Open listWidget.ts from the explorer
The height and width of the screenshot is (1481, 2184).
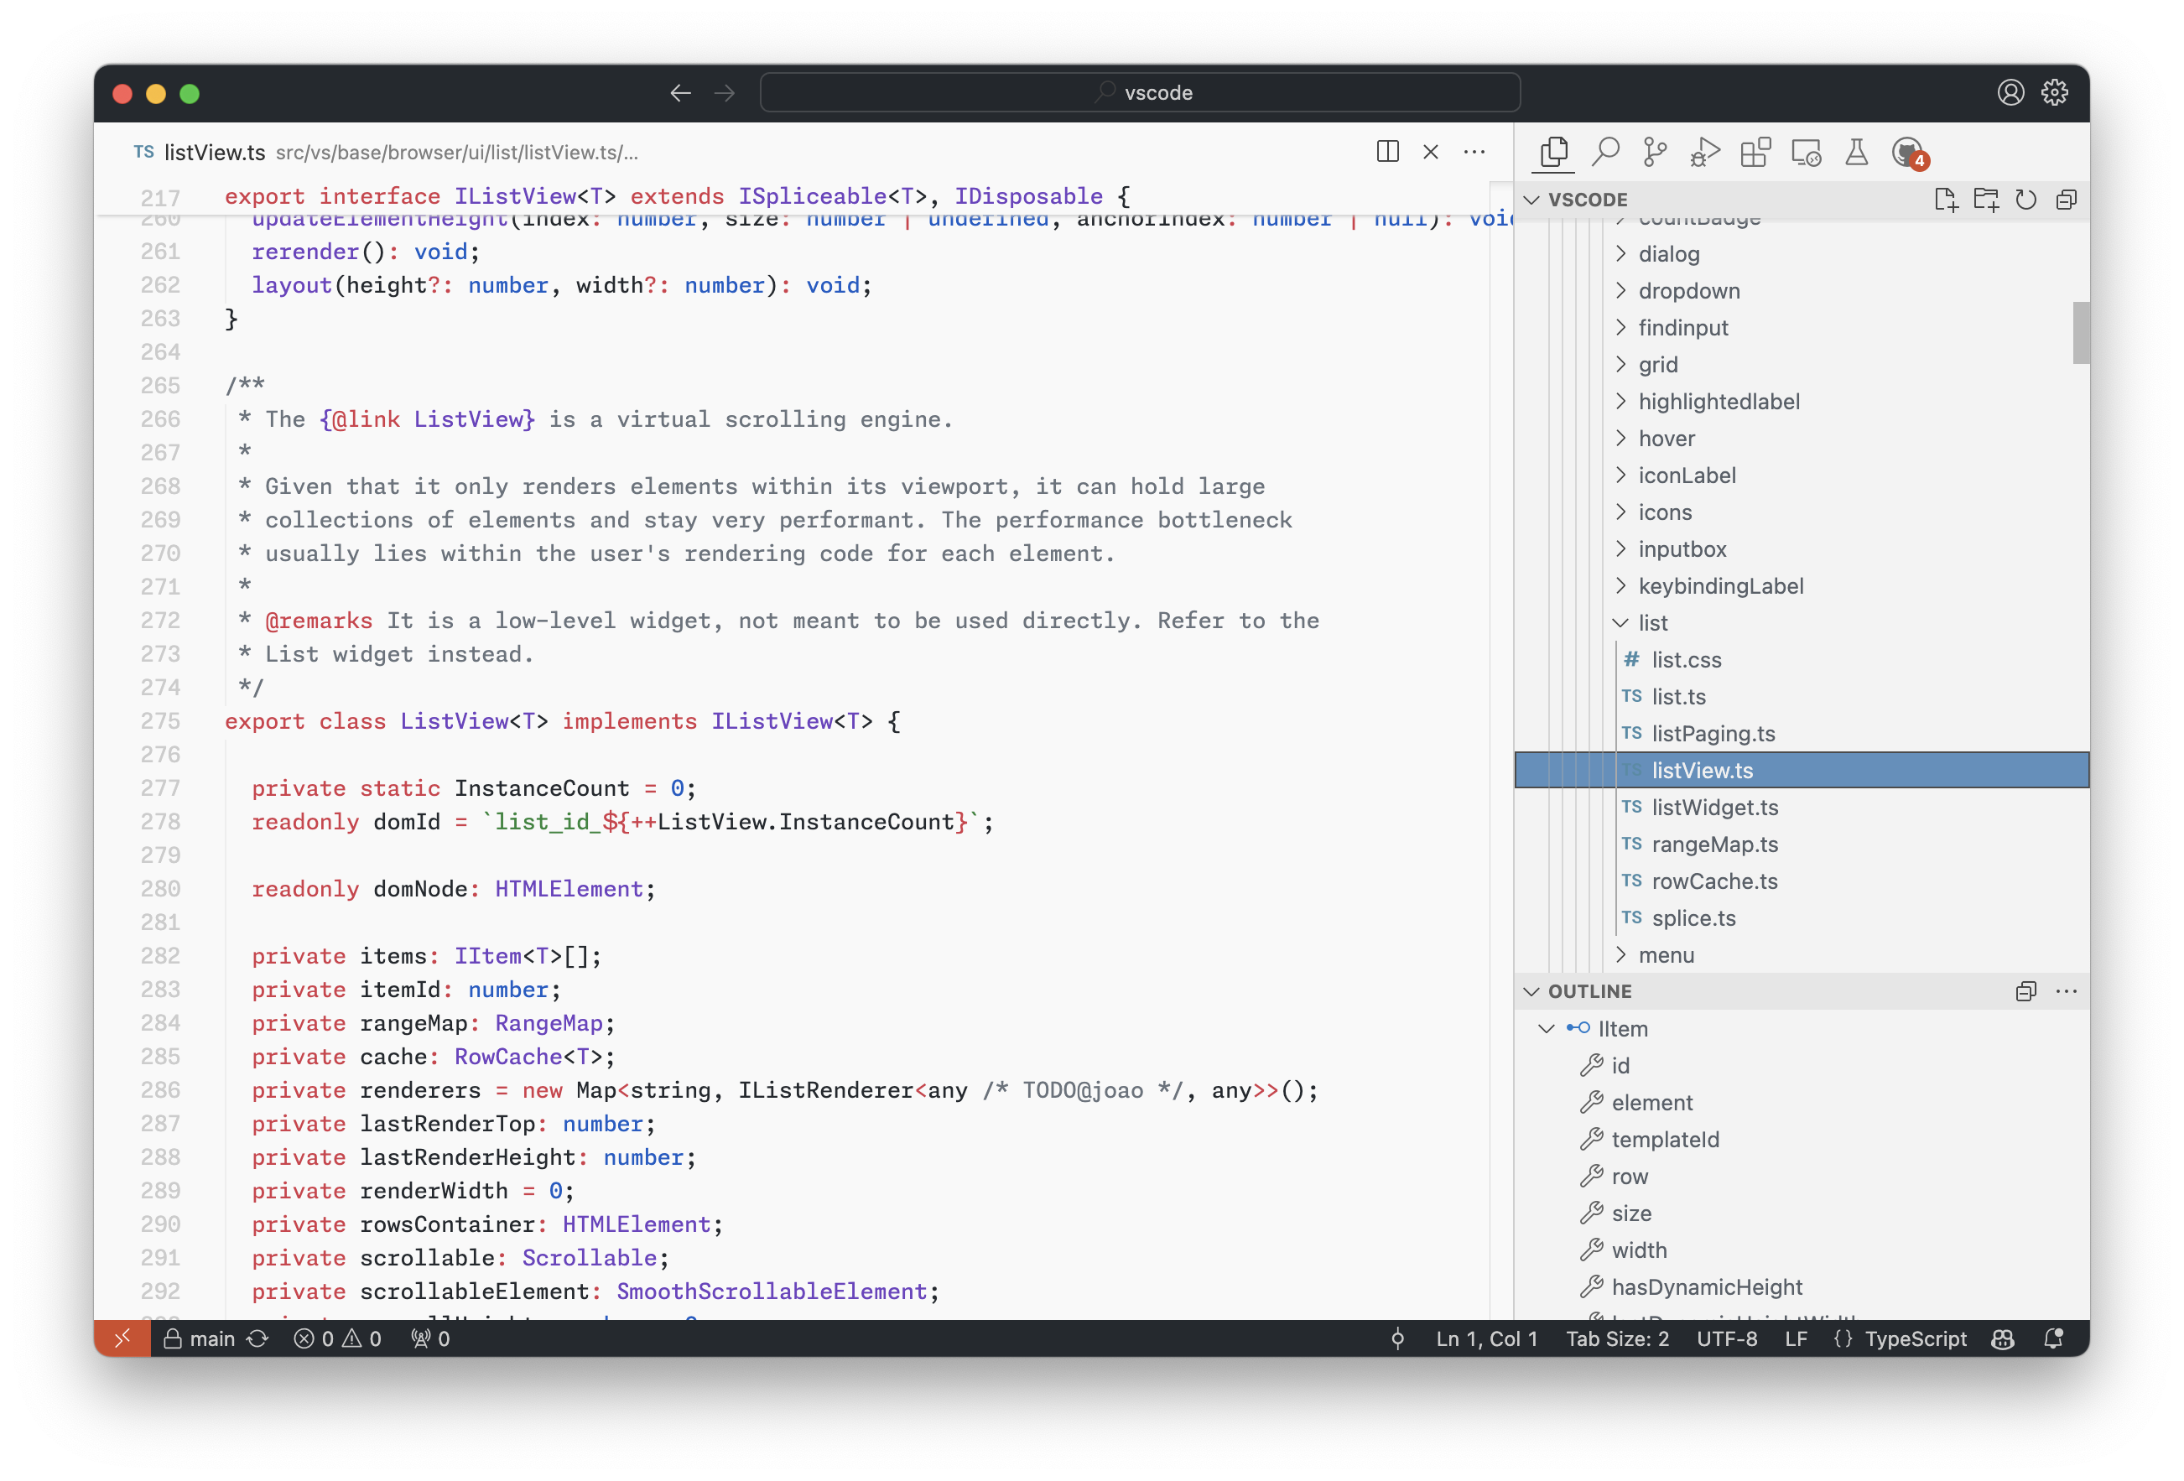point(1714,808)
